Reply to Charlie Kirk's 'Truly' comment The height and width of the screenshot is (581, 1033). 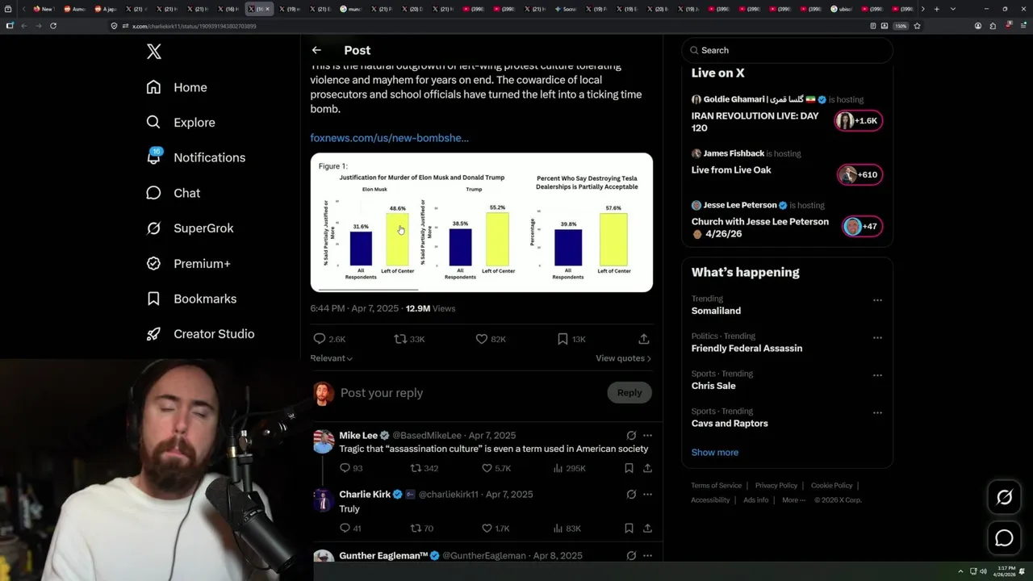pos(350,529)
